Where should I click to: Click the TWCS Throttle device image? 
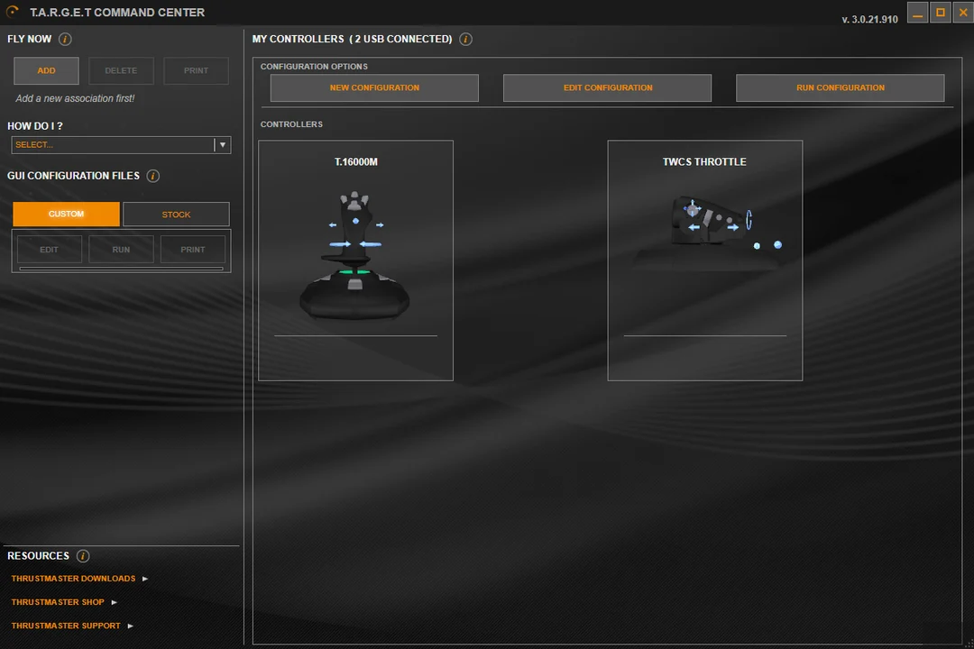coord(712,225)
